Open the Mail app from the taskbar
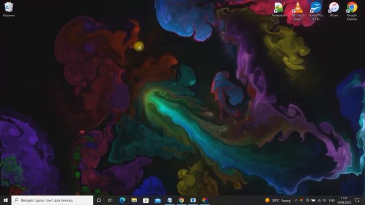Image resolution: width=365 pixels, height=205 pixels. [x=157, y=200]
